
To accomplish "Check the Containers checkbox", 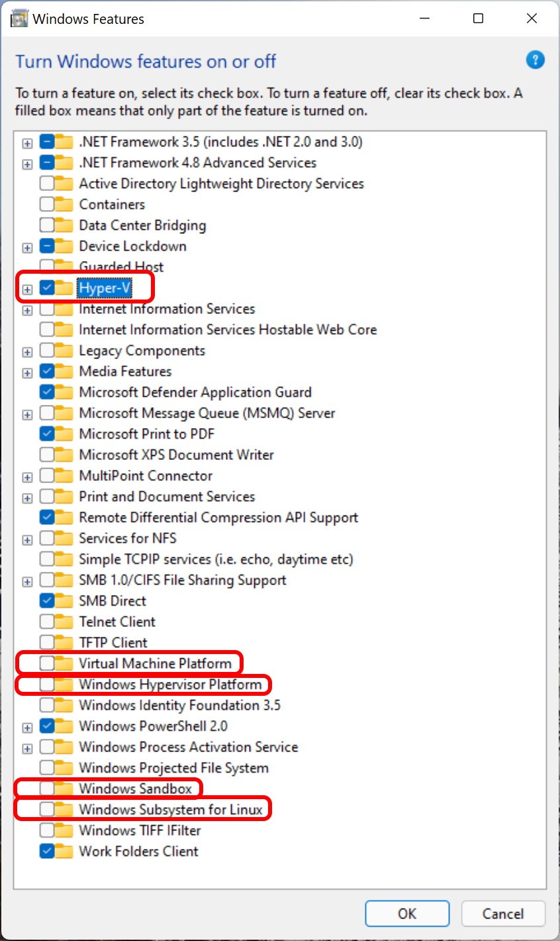I will pyautogui.click(x=47, y=204).
